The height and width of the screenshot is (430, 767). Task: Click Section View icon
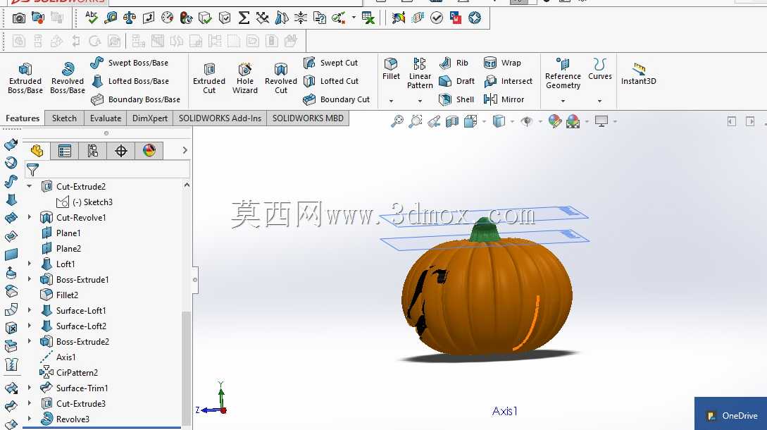click(x=452, y=121)
